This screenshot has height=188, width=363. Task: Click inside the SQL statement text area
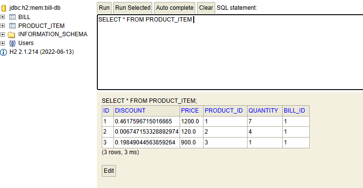coord(230,52)
